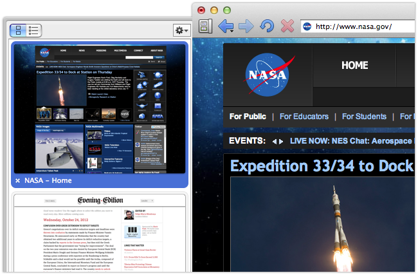The image size is (418, 275).
Task: Show next event with right arrow
Action: [281, 142]
